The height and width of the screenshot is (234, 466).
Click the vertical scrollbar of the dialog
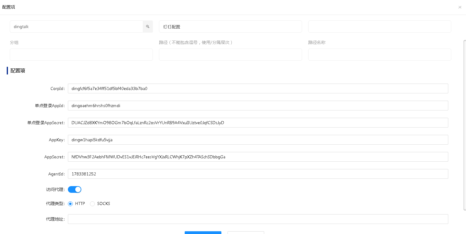(465, 125)
